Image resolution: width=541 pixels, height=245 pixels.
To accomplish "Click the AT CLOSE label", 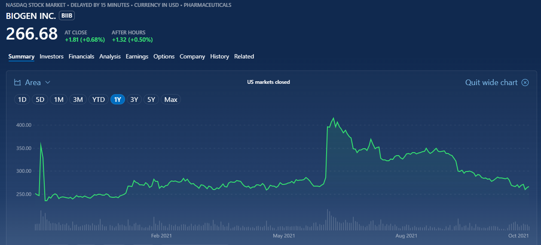I will (76, 32).
